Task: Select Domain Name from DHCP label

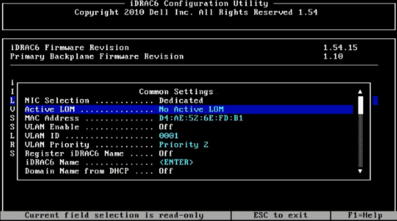Action: pyautogui.click(x=77, y=171)
